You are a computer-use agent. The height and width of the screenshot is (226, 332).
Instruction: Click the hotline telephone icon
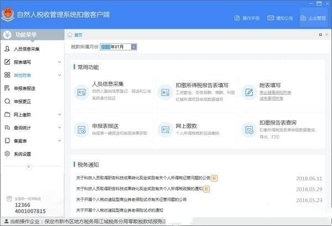(9, 198)
